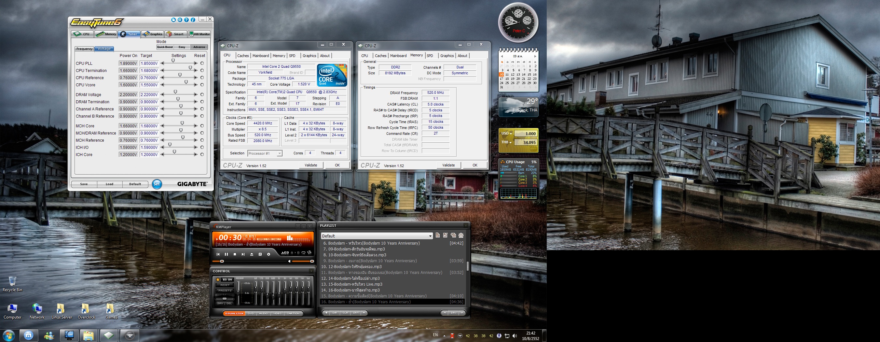
Task: Stop playback in KMPlayer
Action: click(x=235, y=254)
